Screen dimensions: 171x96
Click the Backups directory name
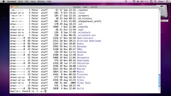[82, 46]
